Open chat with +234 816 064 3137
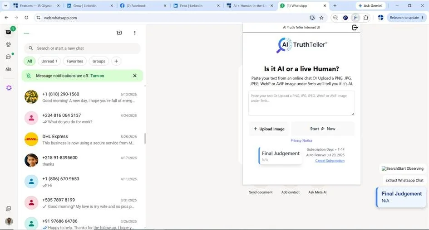The width and height of the screenshot is (429, 230). click(82, 119)
